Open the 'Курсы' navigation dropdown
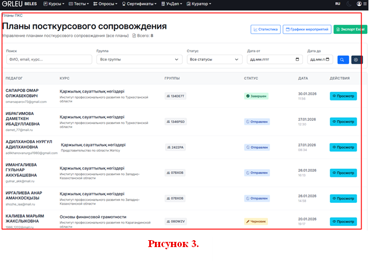Screen dimensions: 369x262 pyautogui.click(x=54, y=4)
